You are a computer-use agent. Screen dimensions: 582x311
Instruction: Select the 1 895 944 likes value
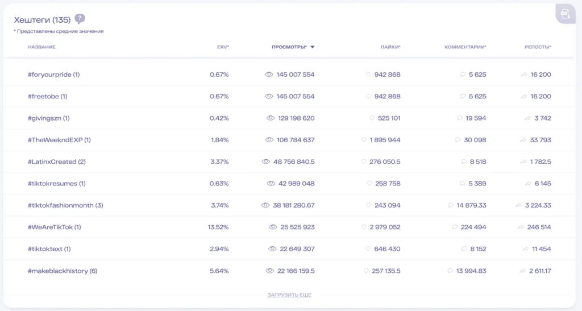pos(385,140)
